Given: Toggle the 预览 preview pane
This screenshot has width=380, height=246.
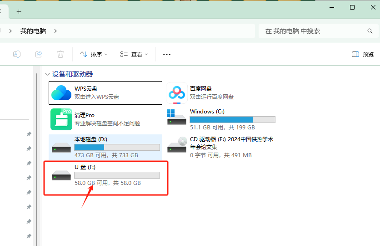Looking at the screenshot, I should 363,54.
